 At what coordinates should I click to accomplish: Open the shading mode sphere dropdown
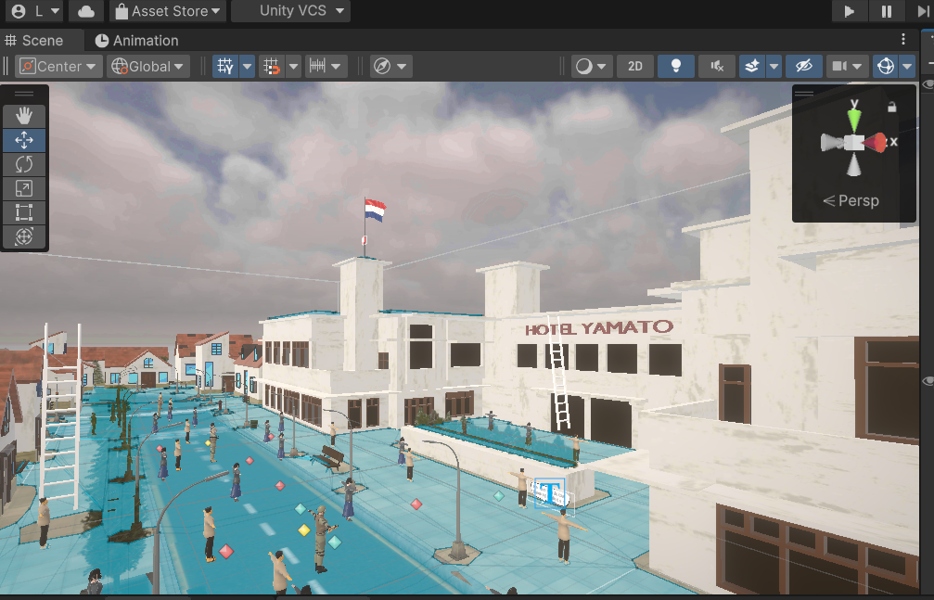click(x=591, y=66)
